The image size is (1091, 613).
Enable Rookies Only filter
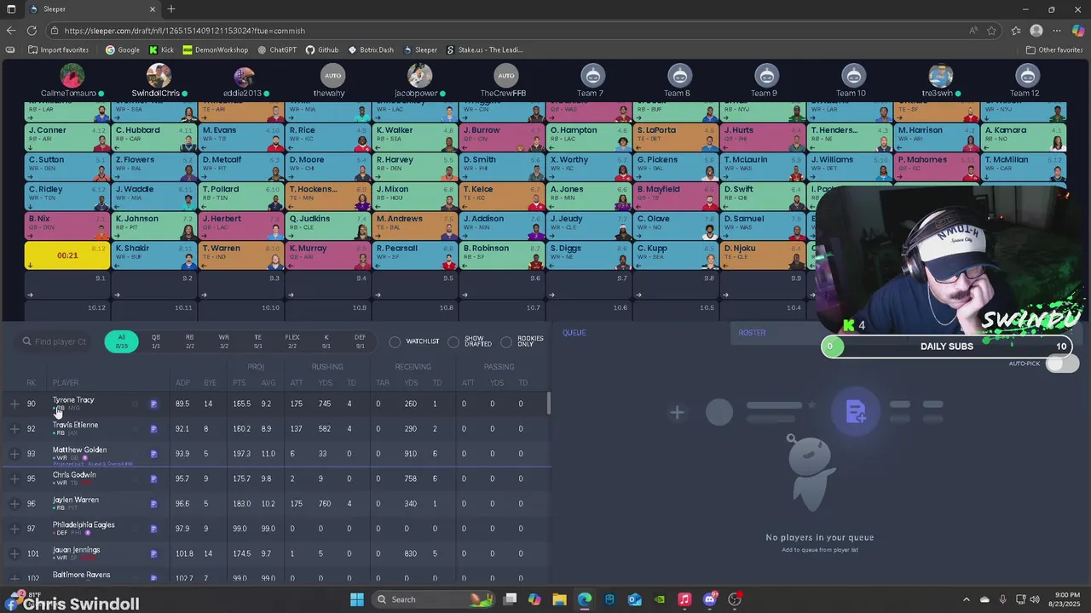click(506, 341)
